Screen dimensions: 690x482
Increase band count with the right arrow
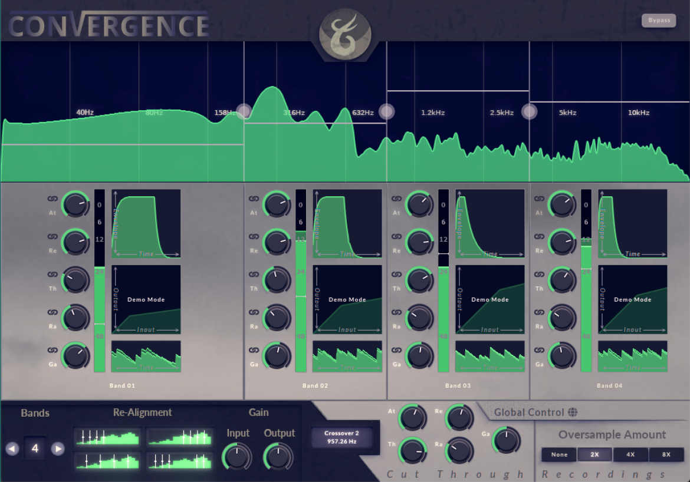(58, 448)
